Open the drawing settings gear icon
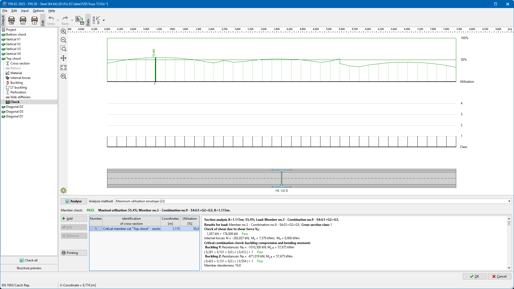This screenshot has width=514, height=289. point(63,191)
